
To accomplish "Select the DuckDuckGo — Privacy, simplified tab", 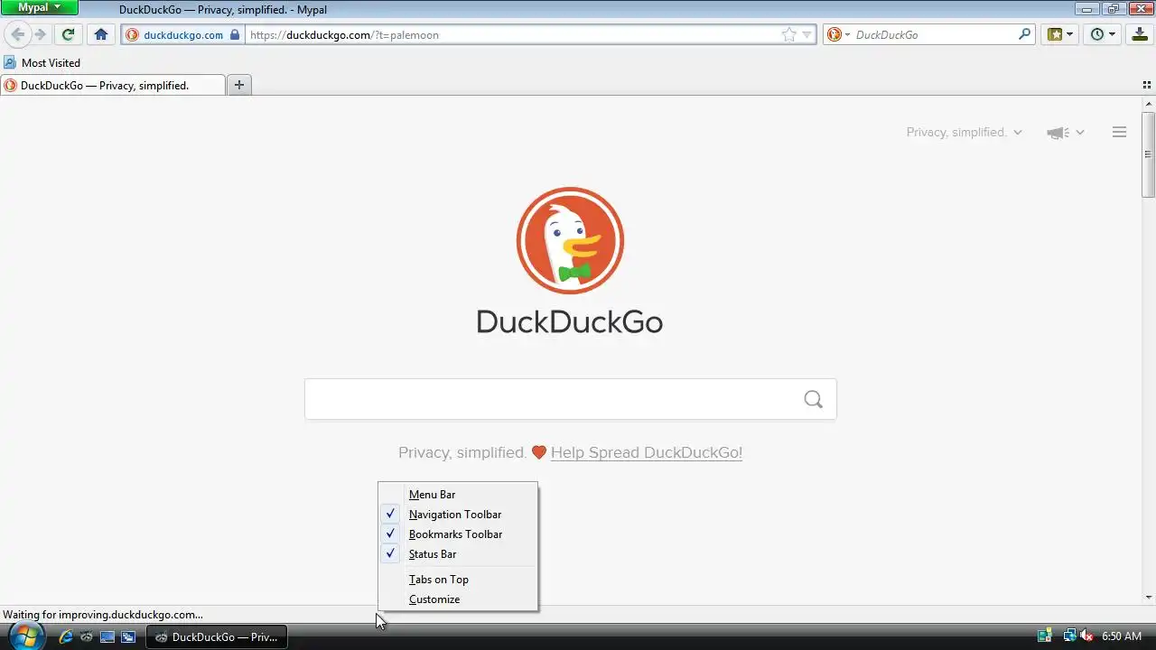I will pyautogui.click(x=113, y=85).
